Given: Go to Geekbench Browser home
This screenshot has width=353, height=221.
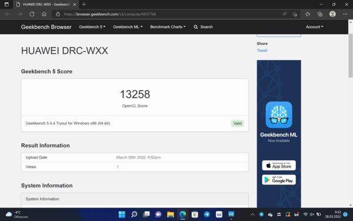Looking at the screenshot, I should click(x=46, y=27).
